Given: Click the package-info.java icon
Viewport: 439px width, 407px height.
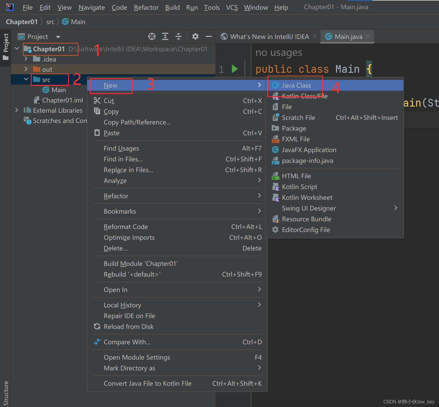Looking at the screenshot, I should [275, 161].
